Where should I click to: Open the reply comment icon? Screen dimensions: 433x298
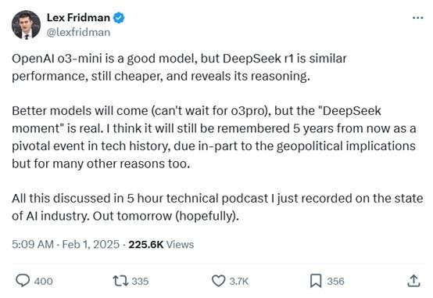(x=23, y=281)
